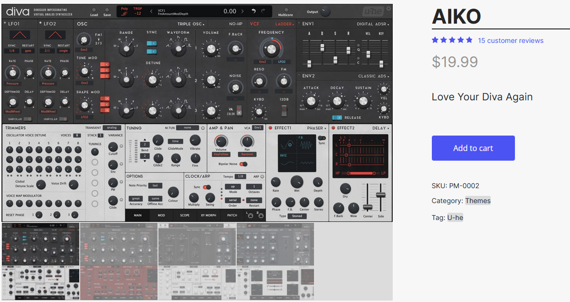Viewport: 570px width, 302px height.
Task: Click the redo arrow in Diva header
Action: pos(263,11)
